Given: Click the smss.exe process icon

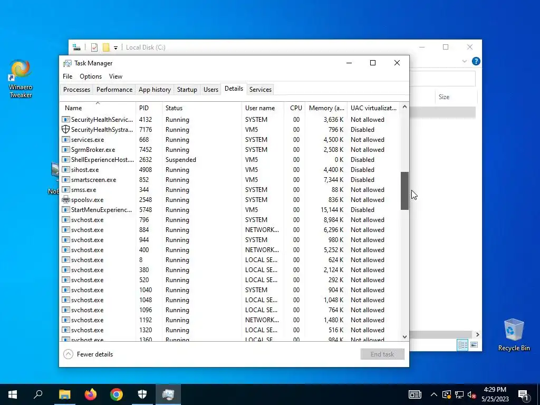Looking at the screenshot, I should [65, 190].
